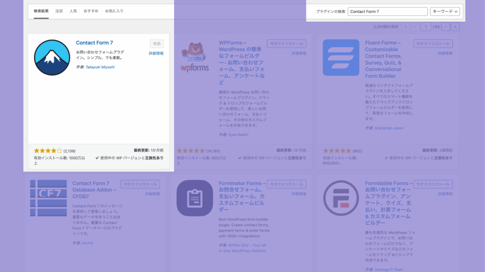Click the Formidable Forms circular logo
The height and width of the screenshot is (272, 485).
341,198
